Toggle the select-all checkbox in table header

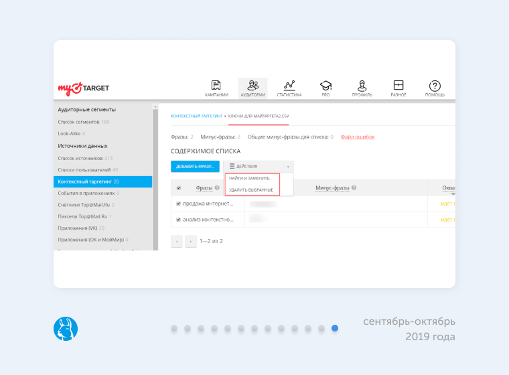coord(179,188)
